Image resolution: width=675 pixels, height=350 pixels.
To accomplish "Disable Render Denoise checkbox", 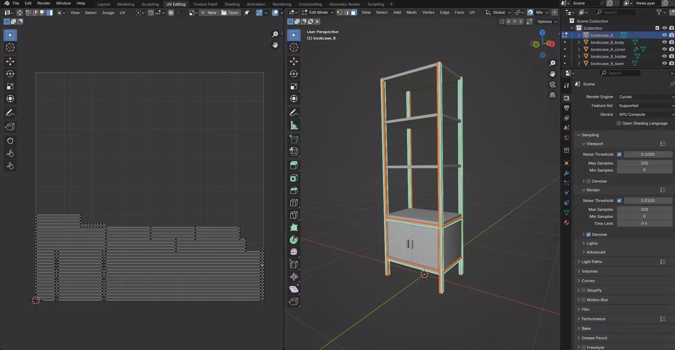I will pyautogui.click(x=588, y=235).
